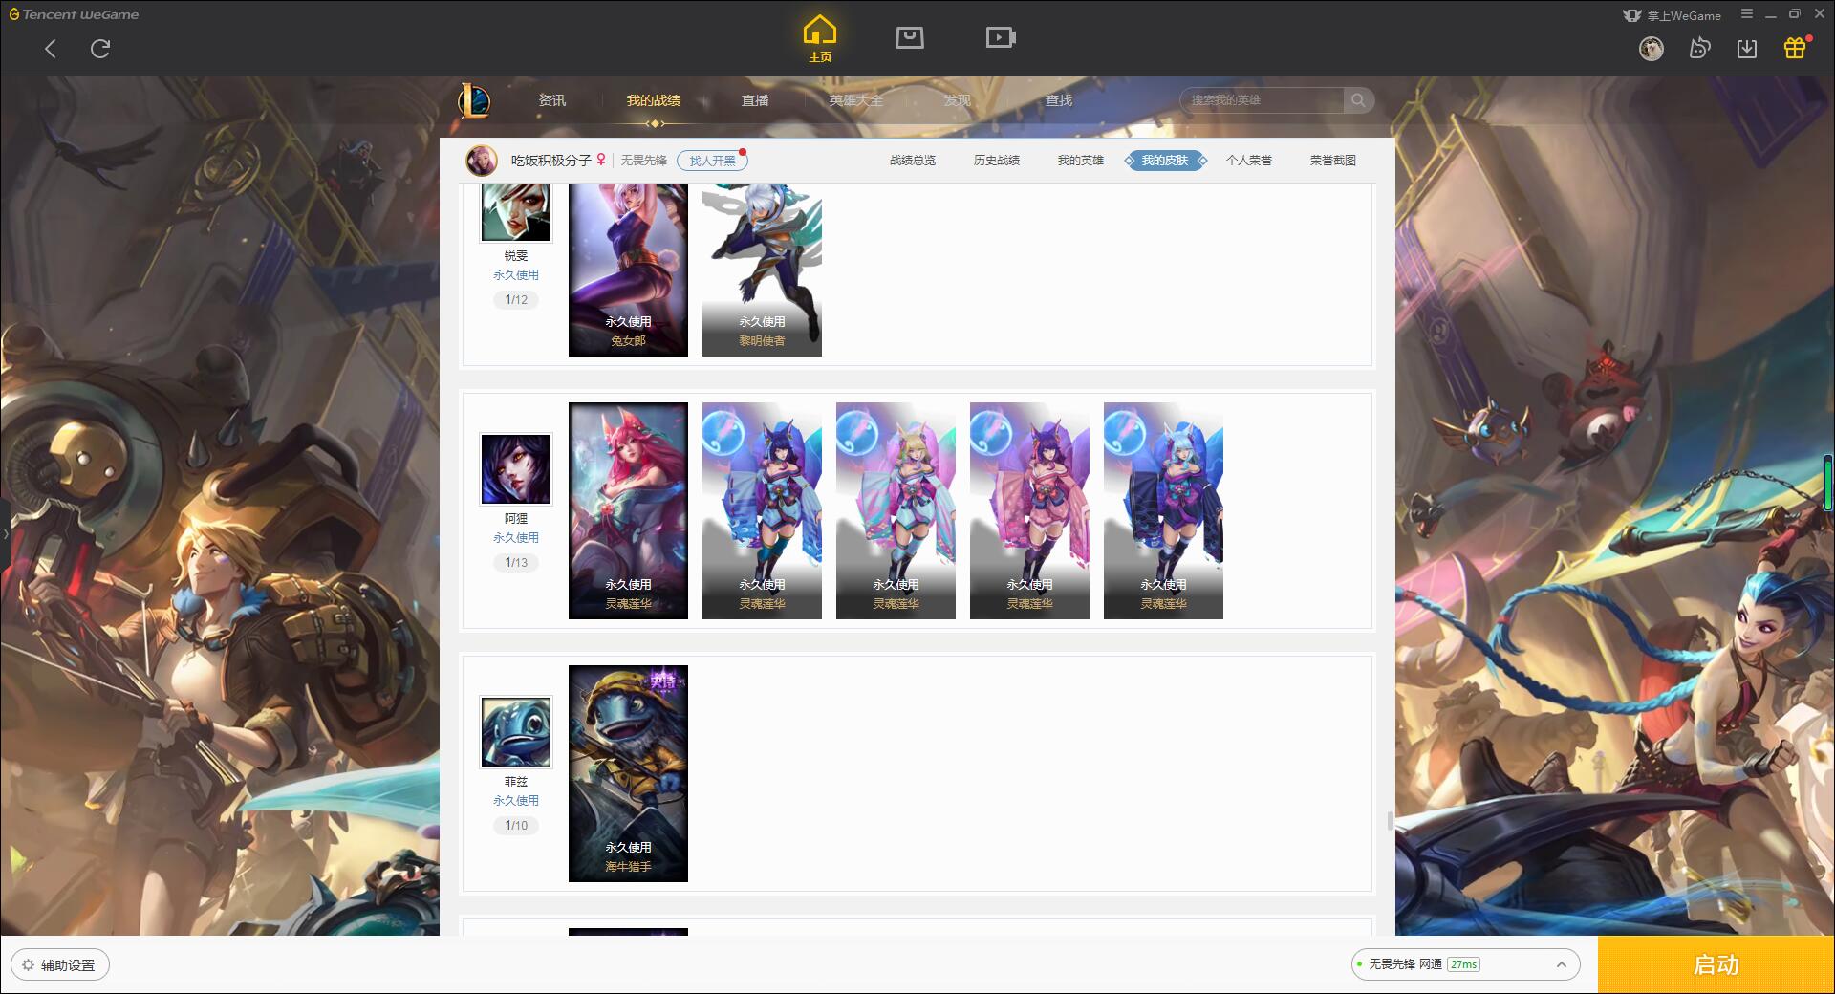This screenshot has width=1835, height=994.
Task: Click the user avatar in the title bar
Action: 1651,49
